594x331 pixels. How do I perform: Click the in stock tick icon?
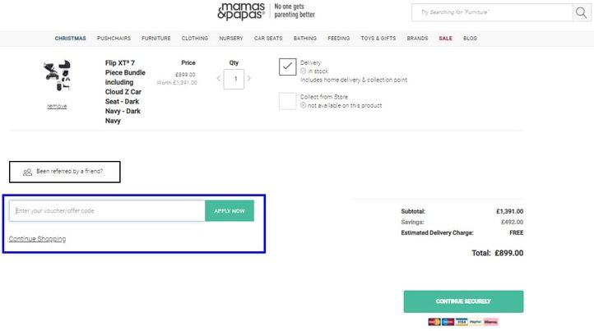point(303,71)
